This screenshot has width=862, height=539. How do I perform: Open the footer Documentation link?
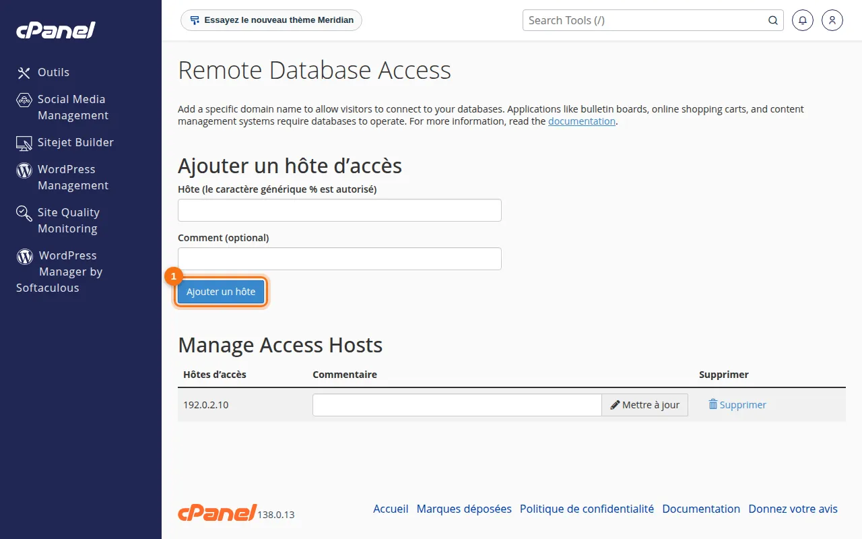pyautogui.click(x=701, y=509)
